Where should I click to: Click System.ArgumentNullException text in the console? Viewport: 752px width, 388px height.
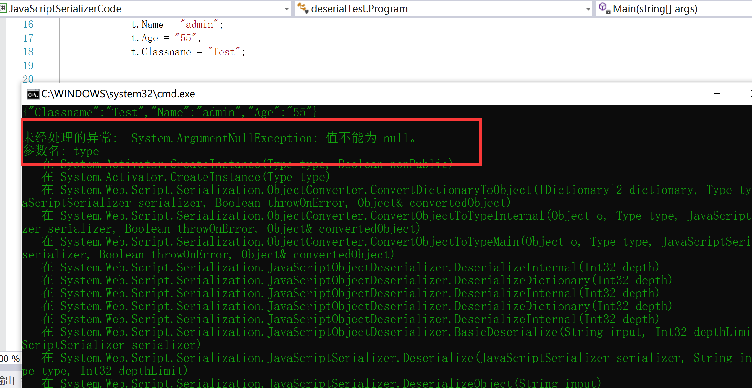pyautogui.click(x=222, y=138)
